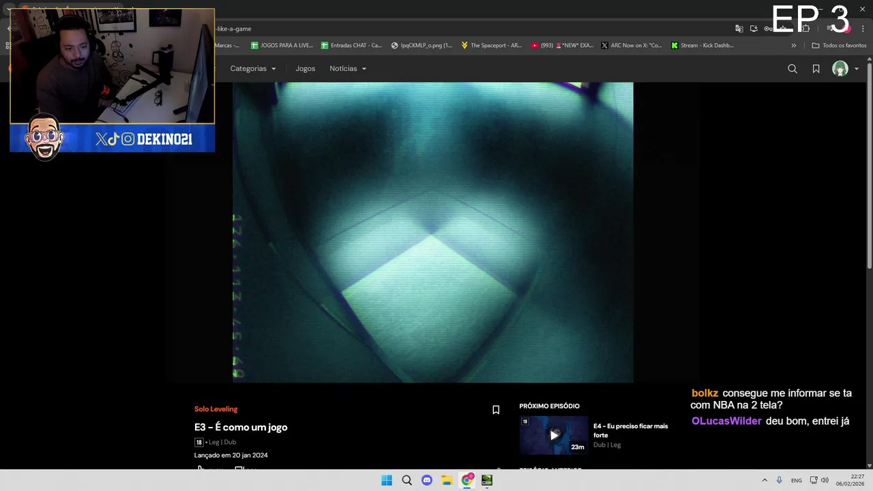Open the watchlist bookmark icon in header
The width and height of the screenshot is (873, 491).
coord(816,69)
